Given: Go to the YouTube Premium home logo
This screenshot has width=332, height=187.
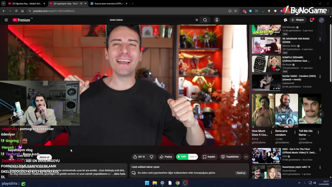Looking at the screenshot, I should [x=22, y=20].
